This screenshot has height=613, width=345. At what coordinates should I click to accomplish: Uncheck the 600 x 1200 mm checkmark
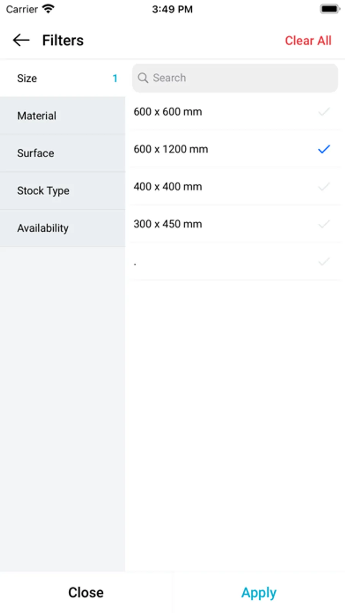[324, 149]
